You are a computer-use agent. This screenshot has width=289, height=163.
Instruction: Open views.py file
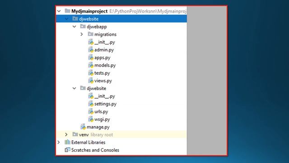[103, 81]
